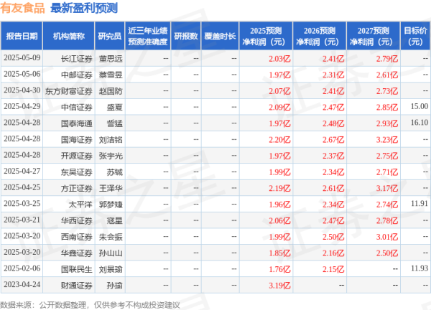Click the 2026预测净利润 column header
Viewport: 431px width, 310px height.
320,36
